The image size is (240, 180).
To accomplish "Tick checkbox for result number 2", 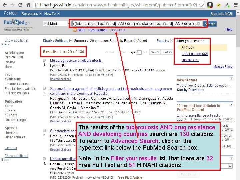I will coord(44,88).
